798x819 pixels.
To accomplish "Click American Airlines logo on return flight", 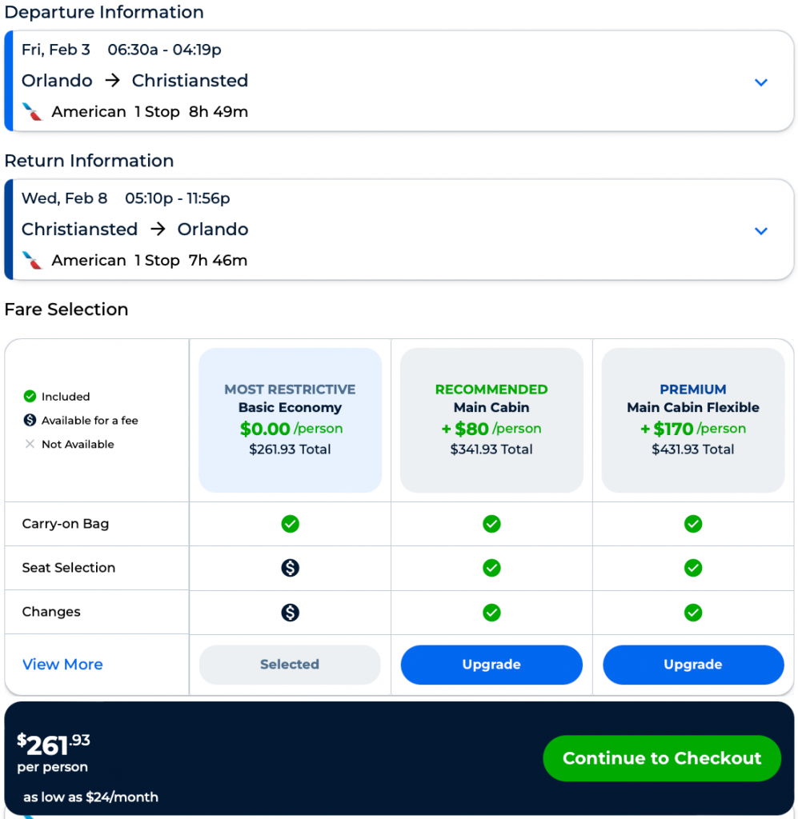I will pos(32,261).
